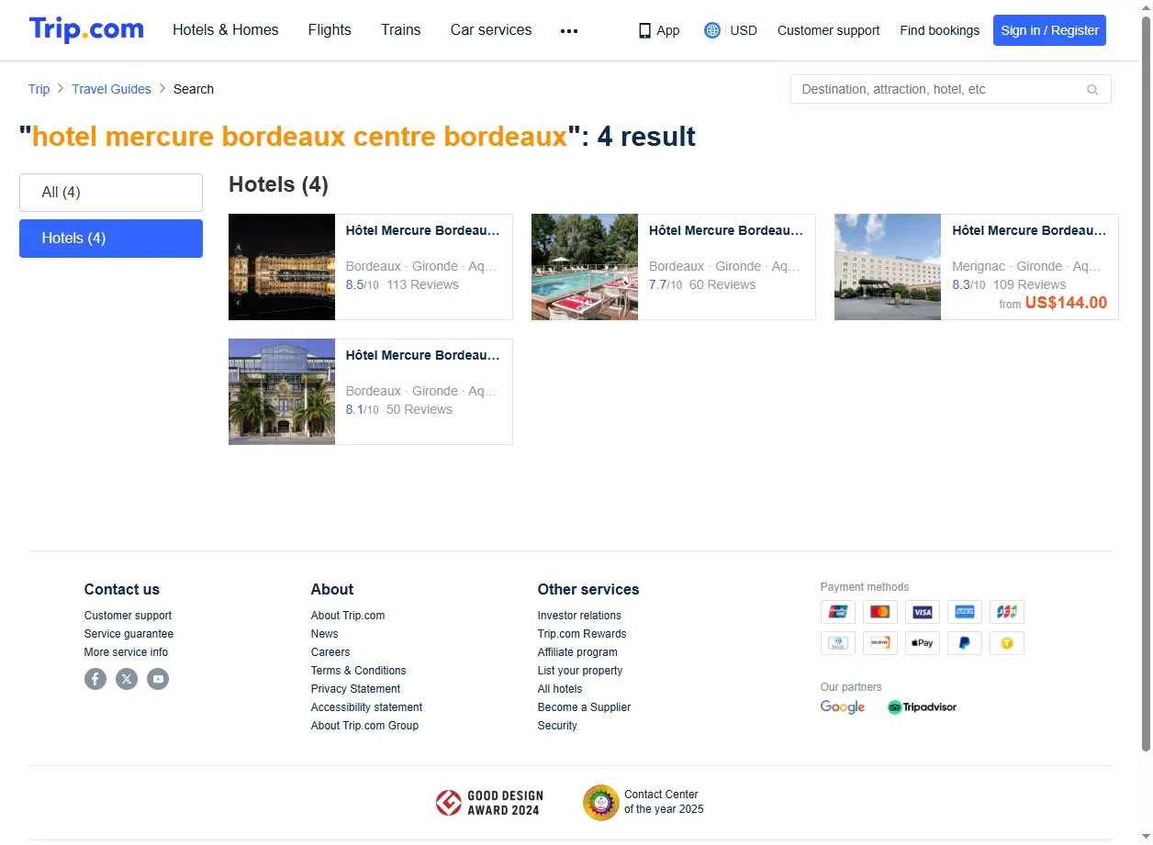
Task: Click the JCB payment icon
Action: point(1007,612)
